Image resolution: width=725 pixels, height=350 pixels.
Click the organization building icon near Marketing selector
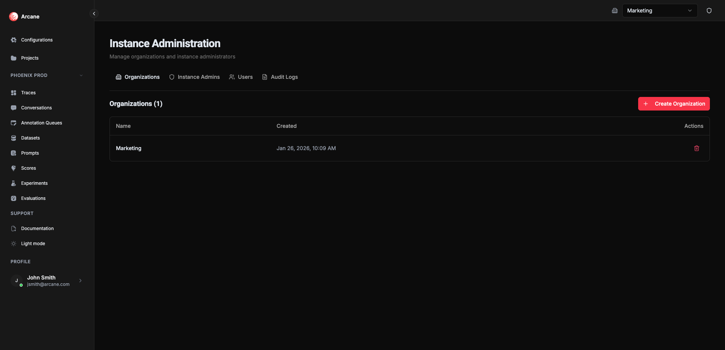[x=614, y=11]
